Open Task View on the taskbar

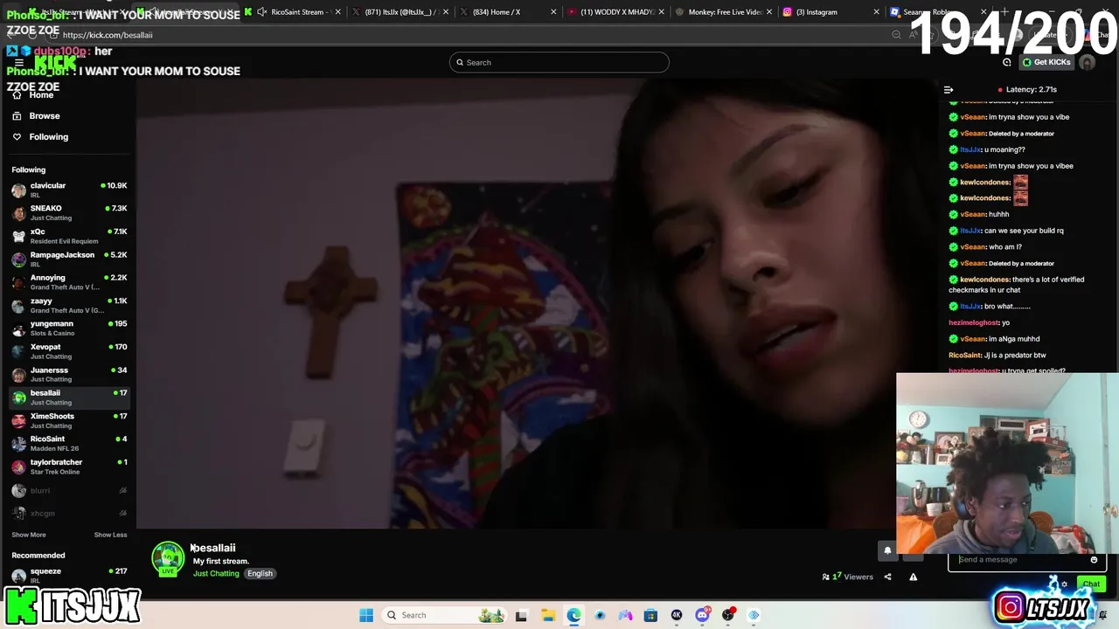(x=521, y=615)
